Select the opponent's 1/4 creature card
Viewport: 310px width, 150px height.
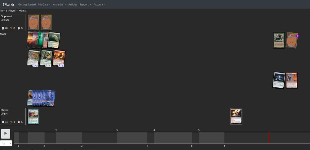46,58
